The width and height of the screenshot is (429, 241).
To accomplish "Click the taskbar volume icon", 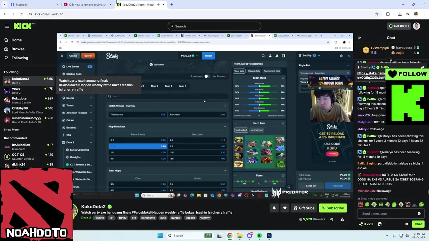I will point(407,236).
